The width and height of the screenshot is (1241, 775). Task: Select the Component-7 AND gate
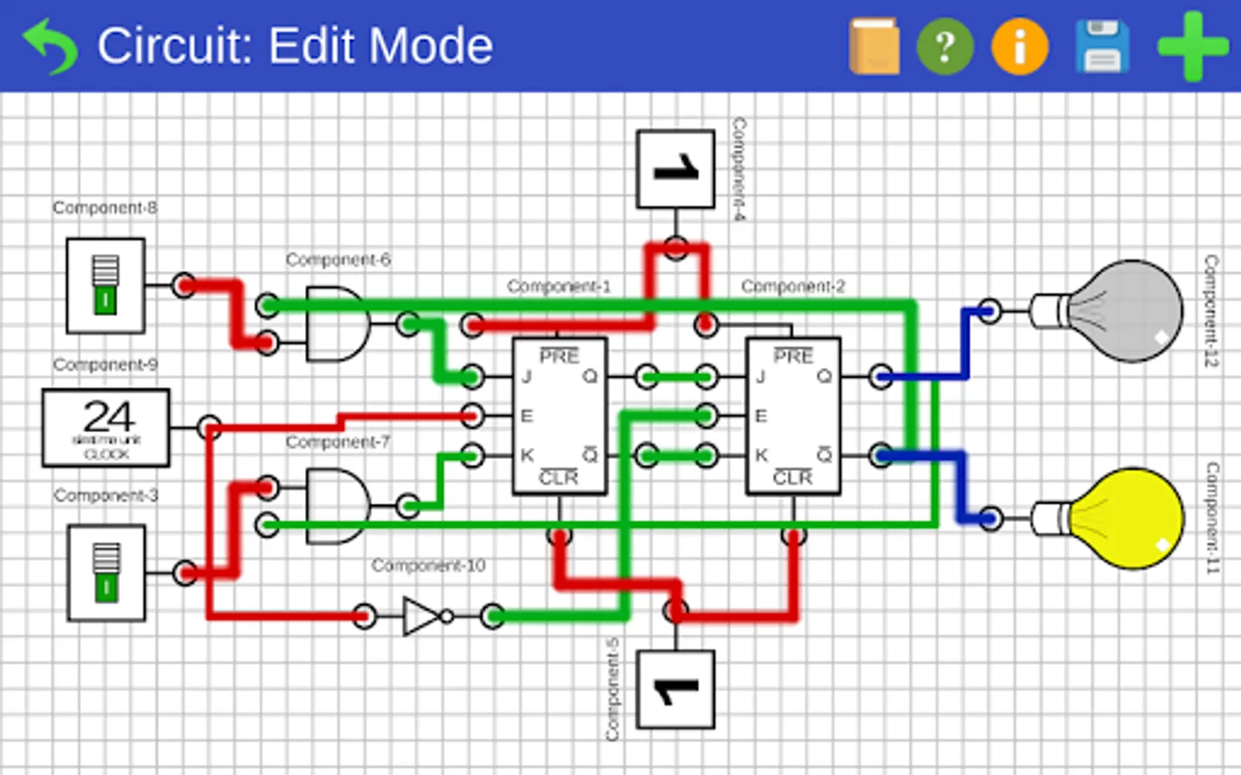point(337,505)
